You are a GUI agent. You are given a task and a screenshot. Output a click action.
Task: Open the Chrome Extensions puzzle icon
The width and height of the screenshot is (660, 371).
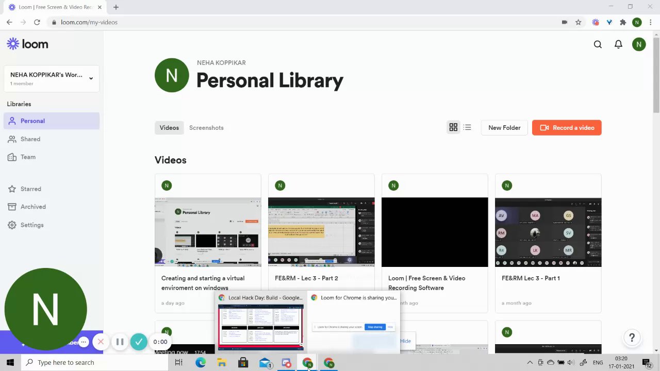pos(623,22)
